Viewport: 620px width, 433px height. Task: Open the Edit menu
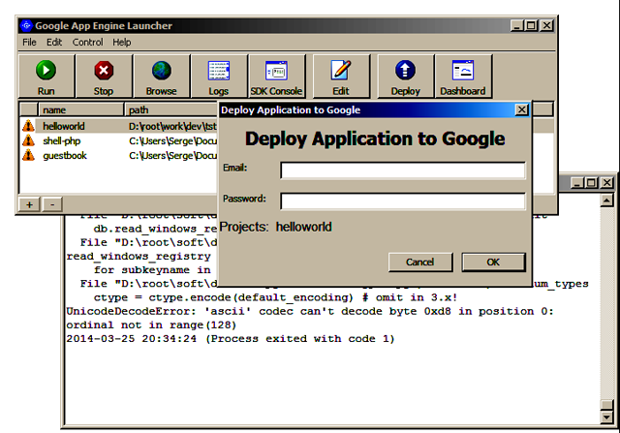point(54,42)
